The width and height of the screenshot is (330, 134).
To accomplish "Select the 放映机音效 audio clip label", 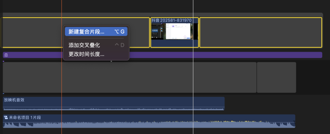I will pyautogui.click(x=14, y=100).
